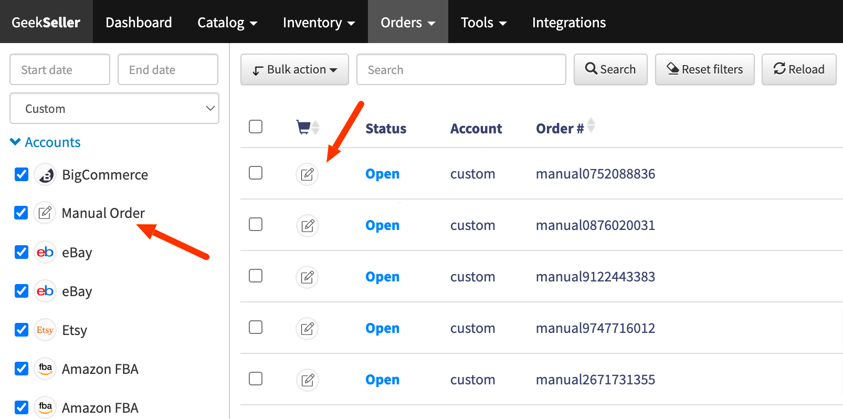Uncheck the BigCommerce account checkbox
843x419 pixels.
coord(22,174)
